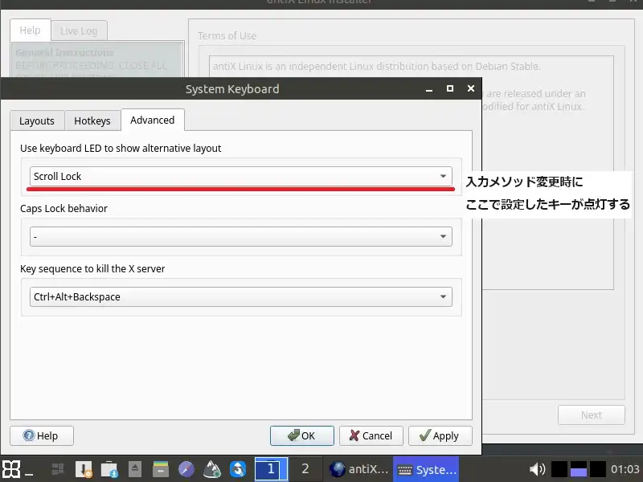Expand the Ctrl+Alt+Backspace kill sequence dropdown
Screen dimensions: 643x482
pos(240,297)
